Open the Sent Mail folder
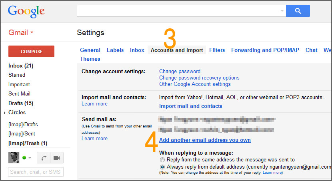This screenshot has height=181, width=332. click(x=19, y=93)
